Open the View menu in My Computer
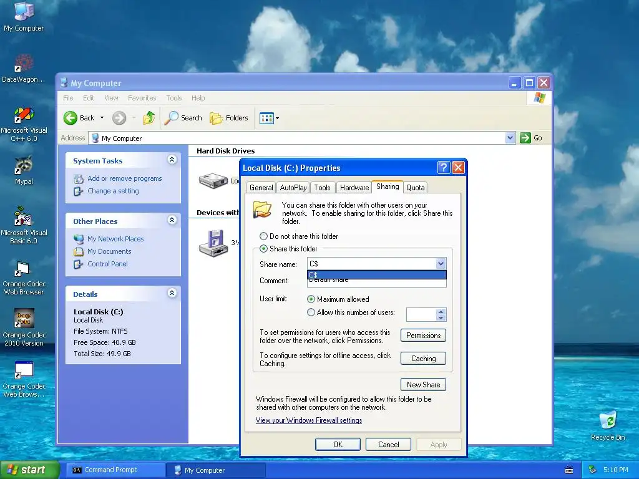Image resolution: width=639 pixels, height=479 pixels. click(x=111, y=98)
